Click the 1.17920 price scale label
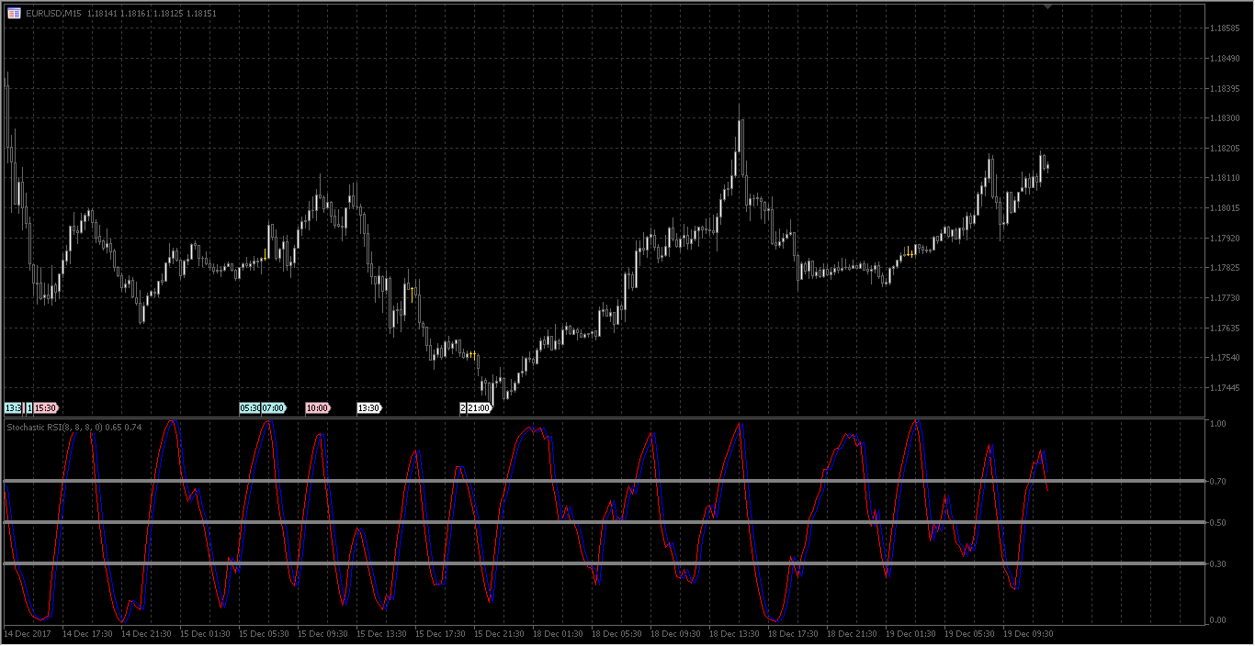The width and height of the screenshot is (1255, 646). click(x=1226, y=239)
